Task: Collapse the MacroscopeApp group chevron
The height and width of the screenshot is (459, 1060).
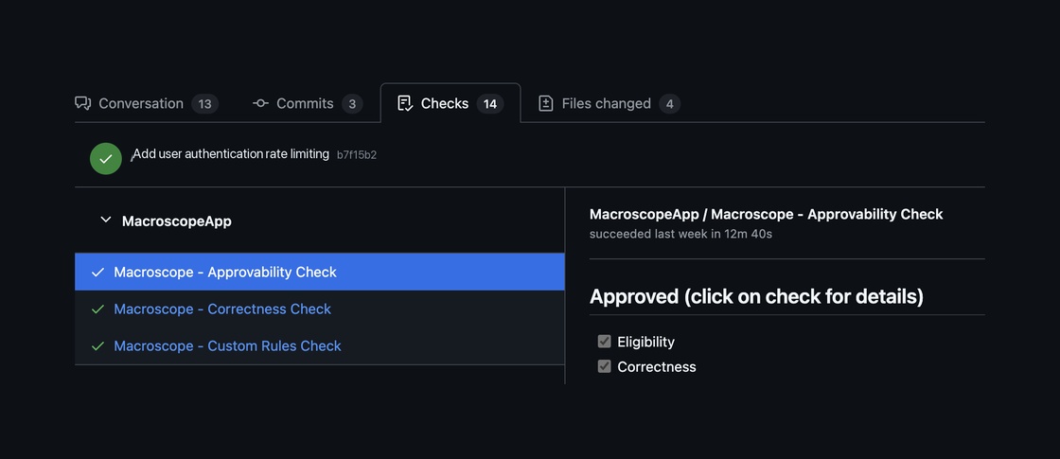Action: (x=105, y=220)
